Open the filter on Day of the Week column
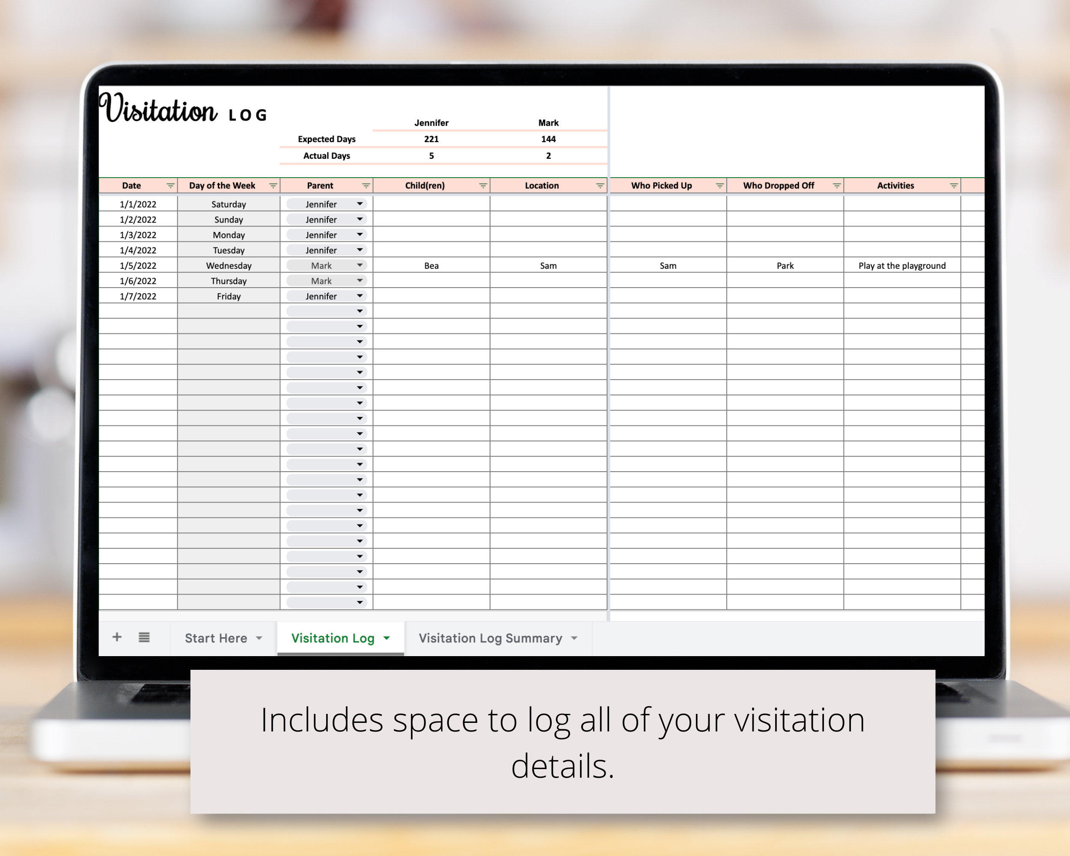The height and width of the screenshot is (856, 1070). point(273,186)
